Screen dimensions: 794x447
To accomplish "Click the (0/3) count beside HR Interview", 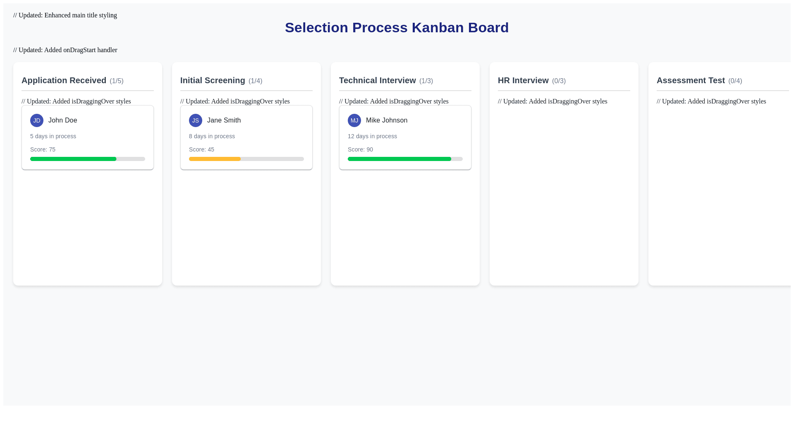I will (x=559, y=81).
